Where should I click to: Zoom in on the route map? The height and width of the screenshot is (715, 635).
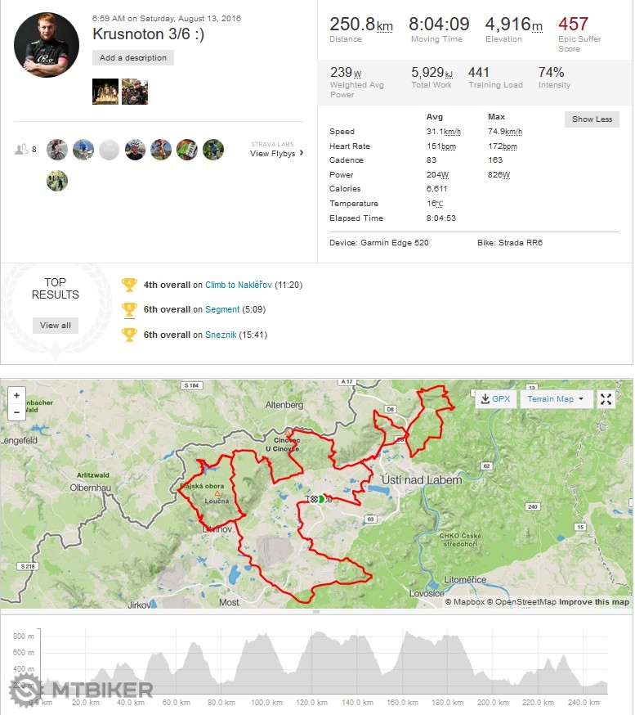tap(17, 395)
